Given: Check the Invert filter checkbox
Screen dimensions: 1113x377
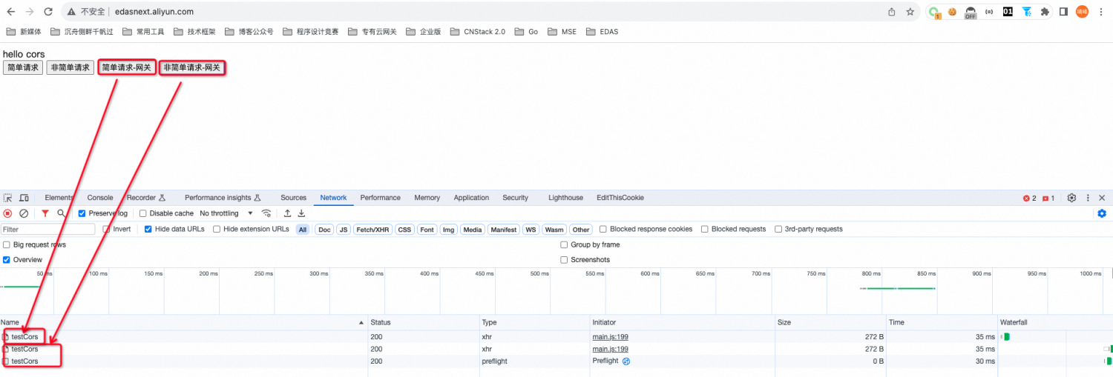Looking at the screenshot, I should (x=106, y=229).
